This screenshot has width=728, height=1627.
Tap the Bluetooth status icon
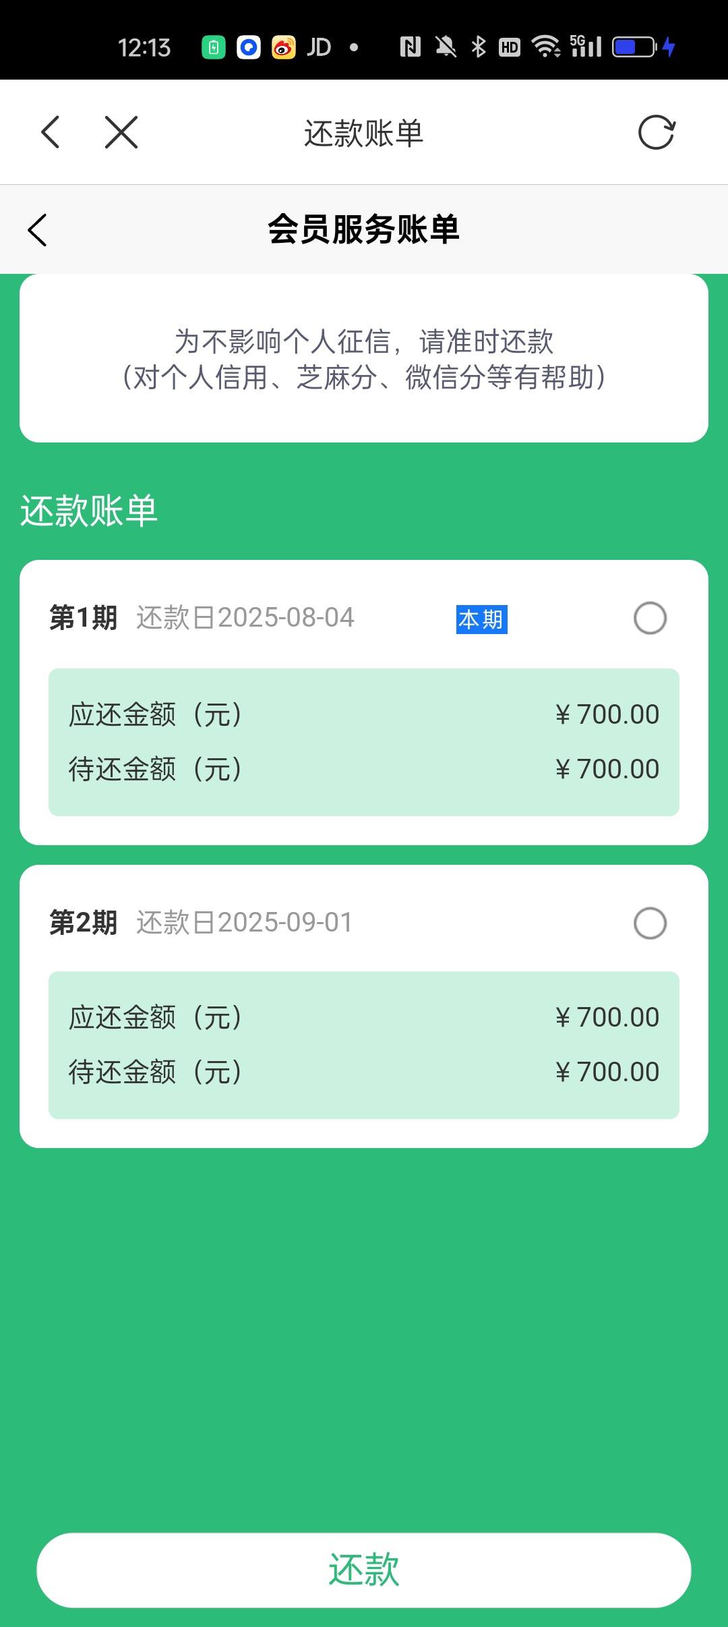coord(479,47)
